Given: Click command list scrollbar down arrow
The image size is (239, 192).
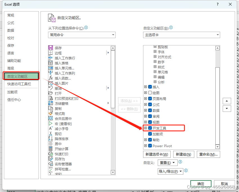Looking at the screenshot, I should tap(113, 172).
